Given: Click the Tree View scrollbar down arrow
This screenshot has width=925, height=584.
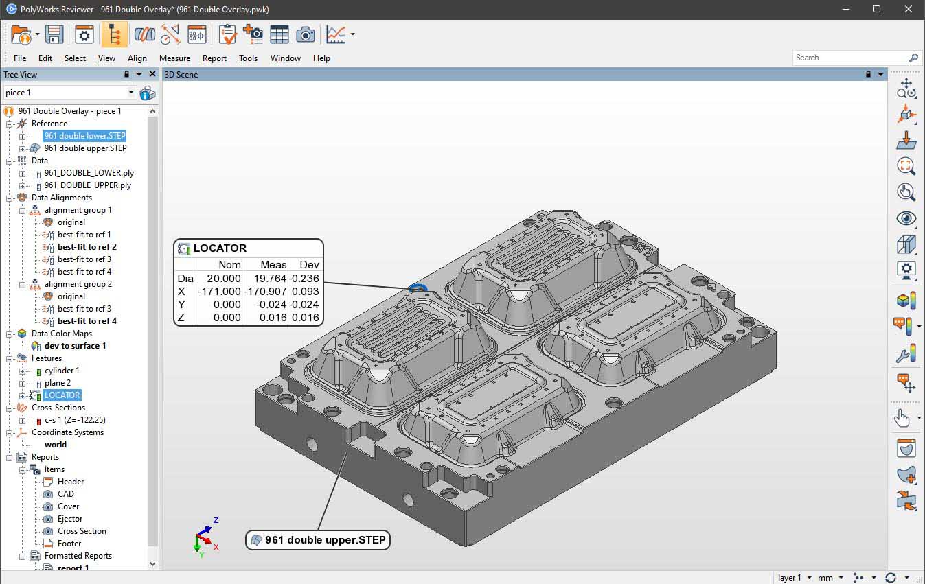Looking at the screenshot, I should click(x=152, y=564).
